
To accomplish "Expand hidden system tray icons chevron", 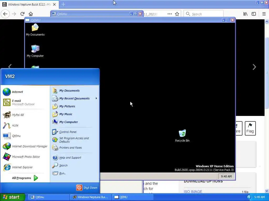I will pos(249,197).
